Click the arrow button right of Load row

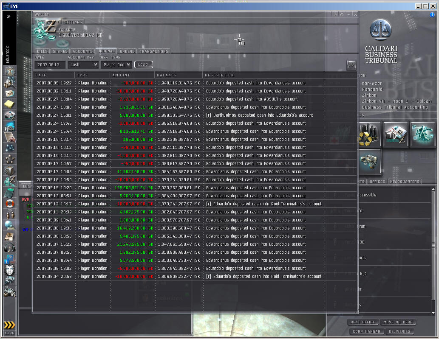pyautogui.click(x=351, y=65)
